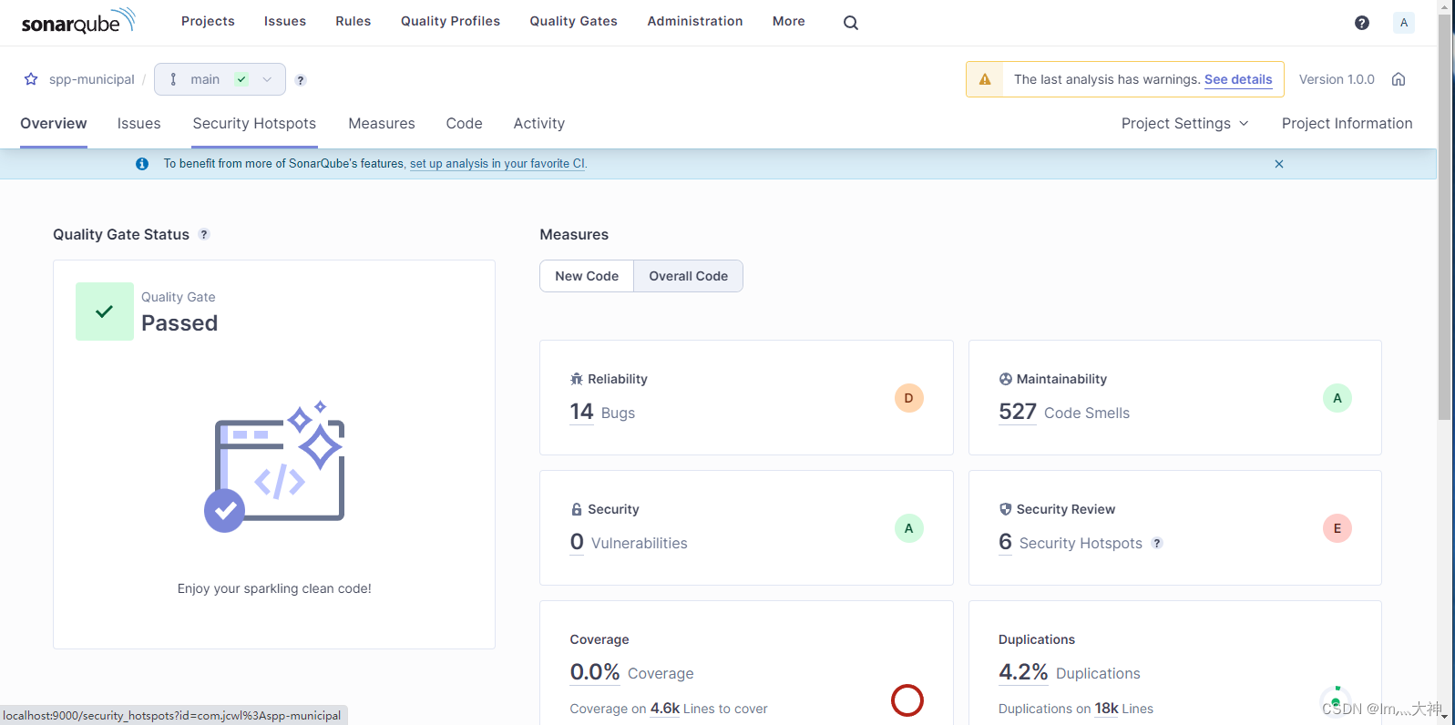The height and width of the screenshot is (725, 1455).
Task: Click the sparkling clean code illustration
Action: pyautogui.click(x=274, y=466)
